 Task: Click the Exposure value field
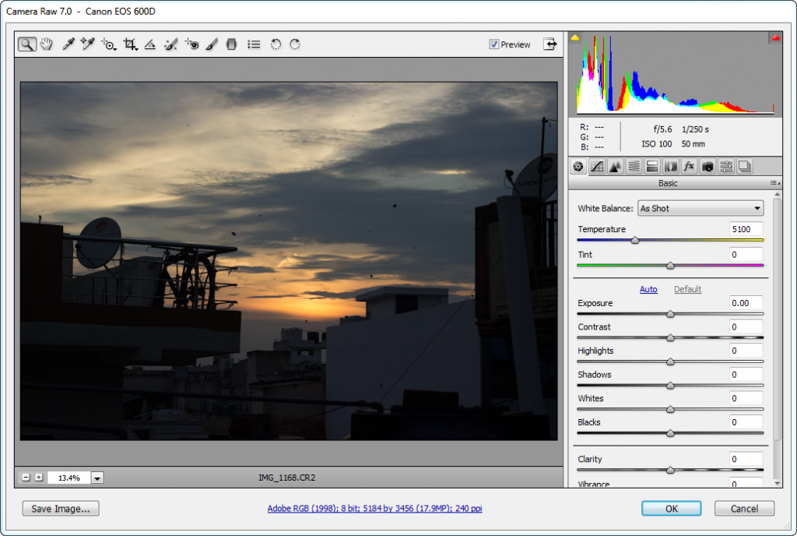746,303
